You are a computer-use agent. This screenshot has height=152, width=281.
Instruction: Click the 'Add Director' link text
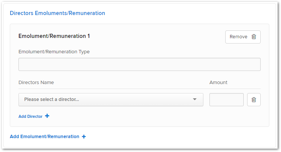(31, 116)
